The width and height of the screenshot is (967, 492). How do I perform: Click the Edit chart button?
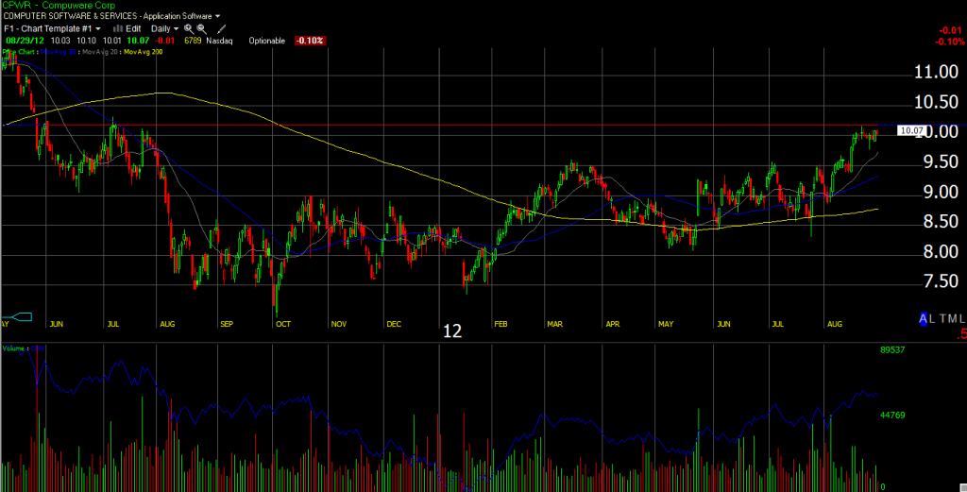tap(133, 29)
